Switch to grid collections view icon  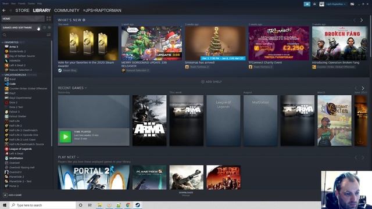tap(48, 19)
